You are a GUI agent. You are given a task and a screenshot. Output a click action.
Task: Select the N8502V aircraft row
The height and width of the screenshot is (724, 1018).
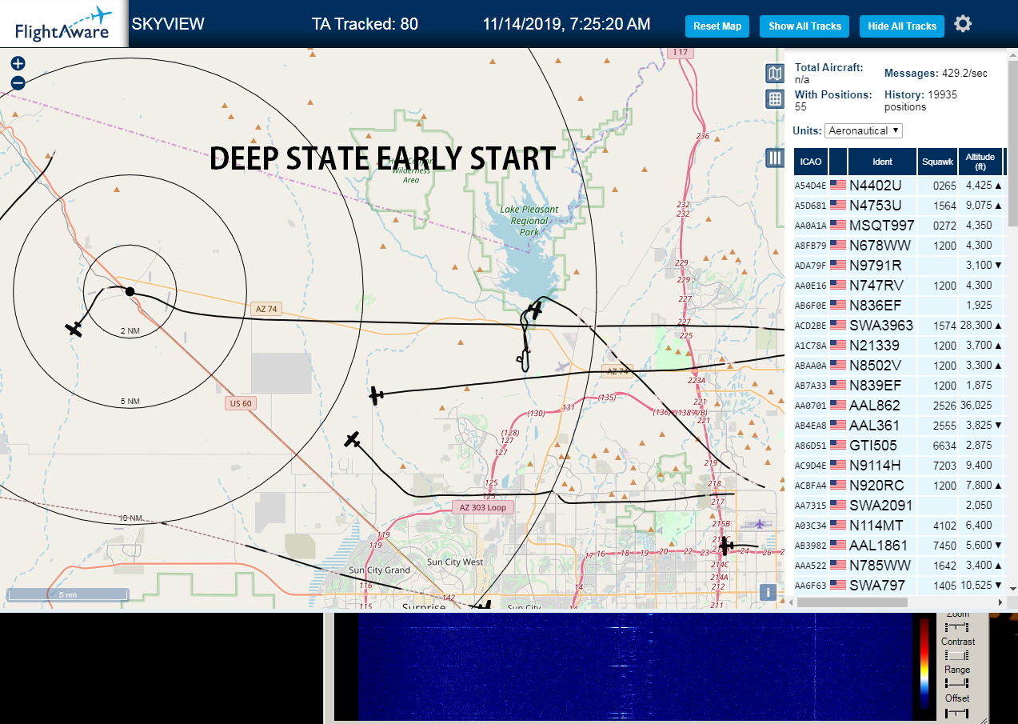click(899, 365)
